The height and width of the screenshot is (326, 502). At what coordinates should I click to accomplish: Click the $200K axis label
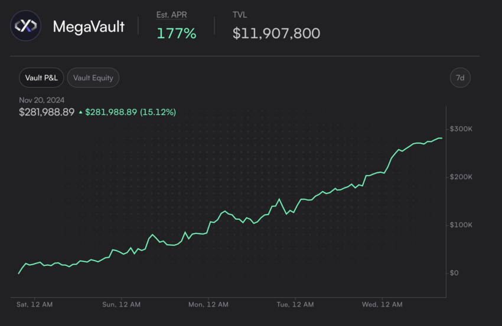click(x=461, y=177)
